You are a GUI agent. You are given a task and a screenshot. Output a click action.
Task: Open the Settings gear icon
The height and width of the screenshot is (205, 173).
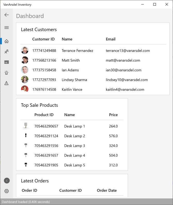click(7, 191)
